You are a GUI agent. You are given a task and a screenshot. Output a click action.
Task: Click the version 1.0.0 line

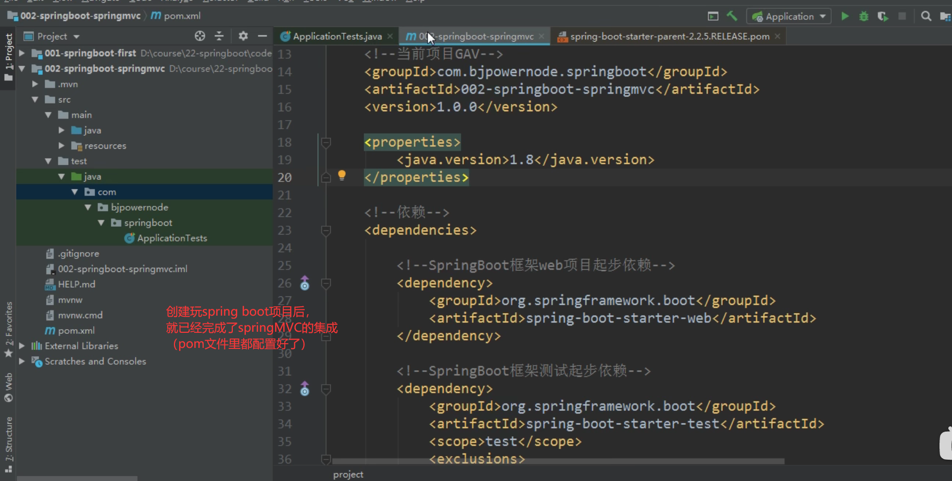(461, 107)
